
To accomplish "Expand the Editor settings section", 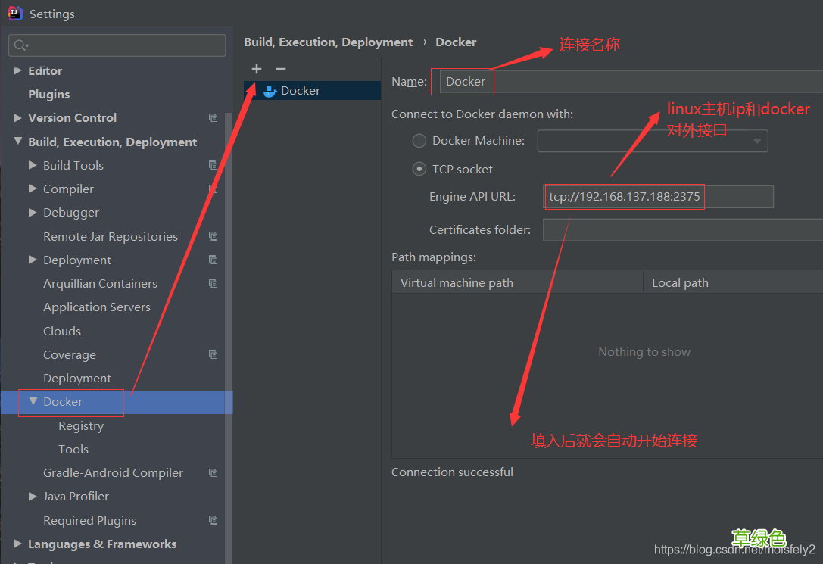I will tap(17, 70).
